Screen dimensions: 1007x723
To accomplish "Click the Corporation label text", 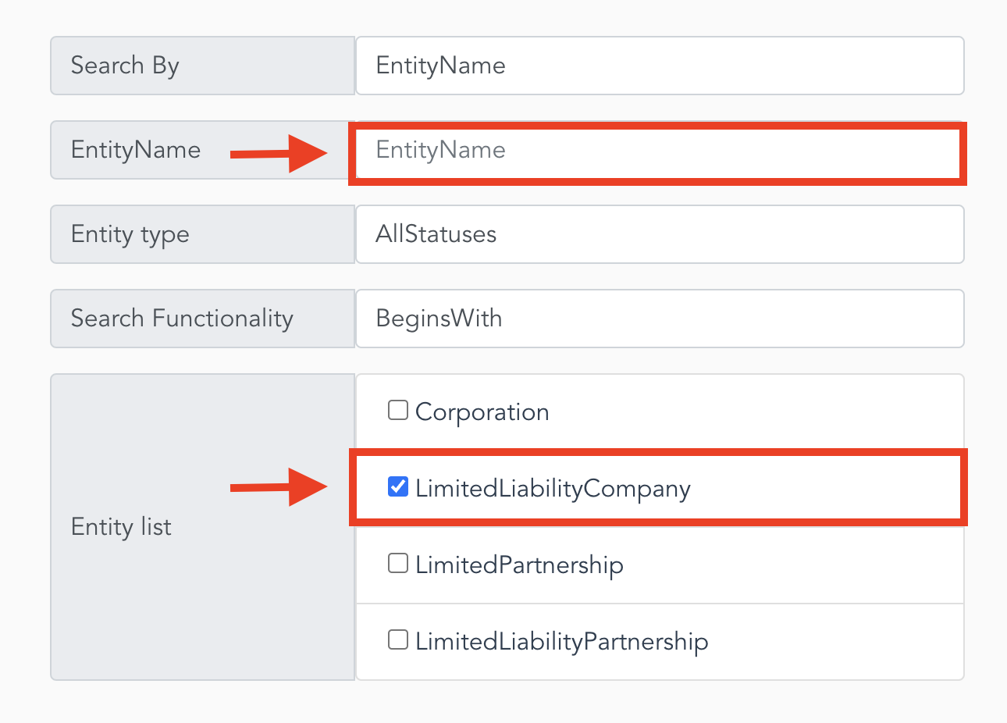I will pyautogui.click(x=482, y=412).
